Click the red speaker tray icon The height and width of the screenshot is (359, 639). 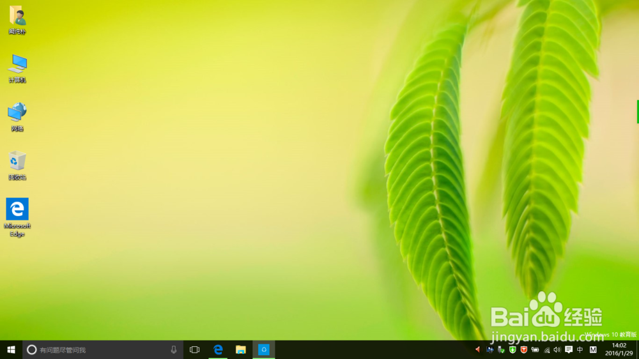(477, 349)
